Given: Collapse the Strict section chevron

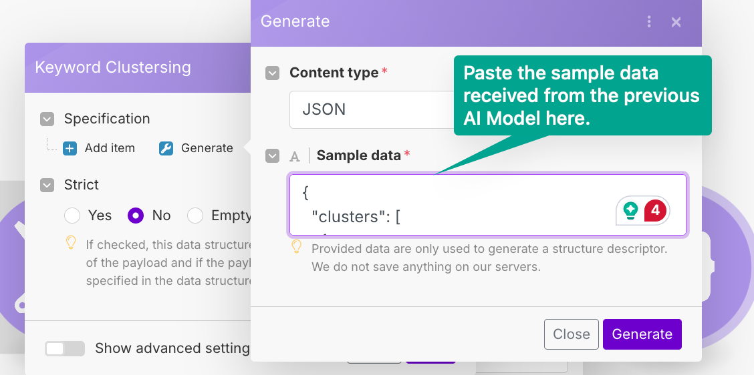Looking at the screenshot, I should [x=47, y=185].
